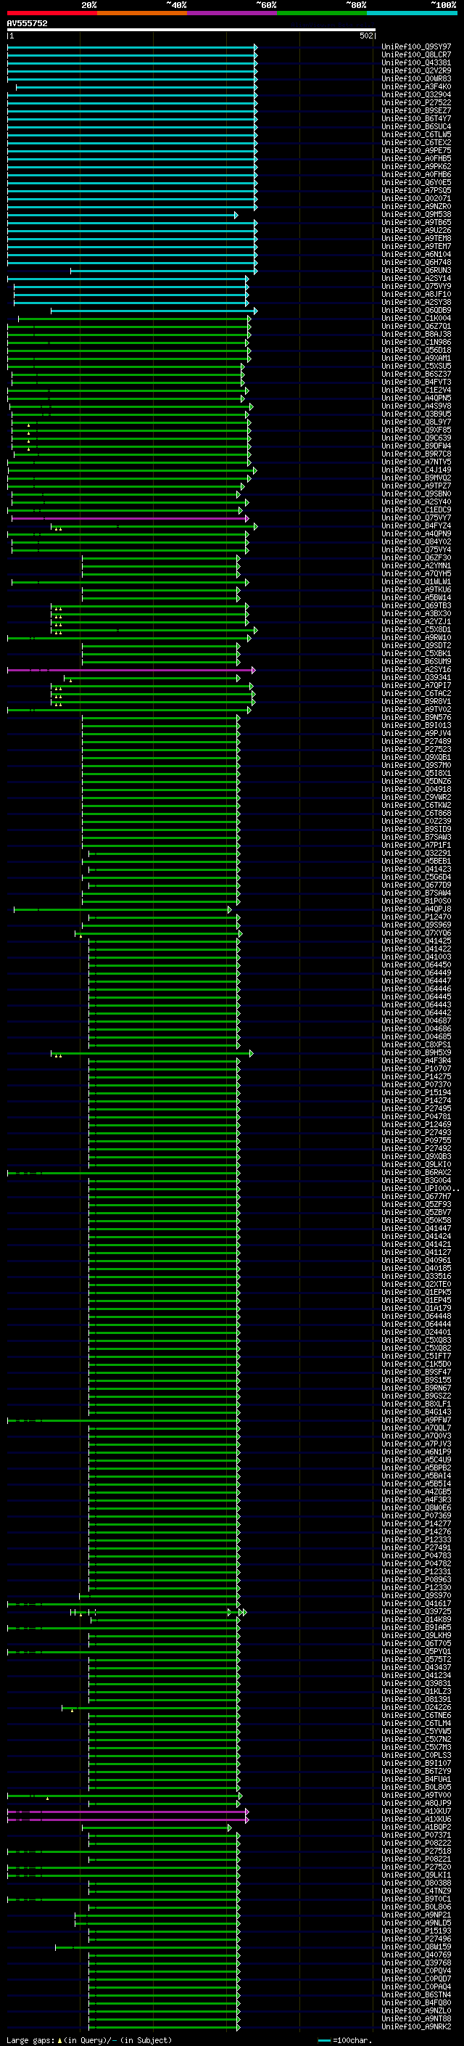
Task: Click UniRef100_Q9SBN0 label
Action: coord(416,494)
